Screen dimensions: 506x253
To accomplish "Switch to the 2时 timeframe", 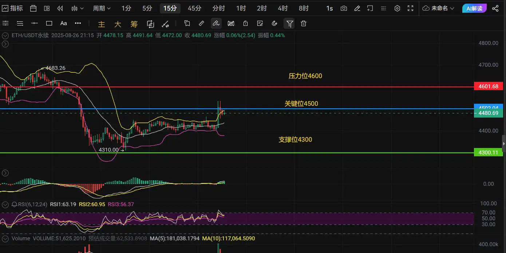I will (261, 8).
